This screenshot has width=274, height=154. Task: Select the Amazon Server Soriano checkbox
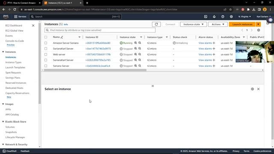(46, 43)
